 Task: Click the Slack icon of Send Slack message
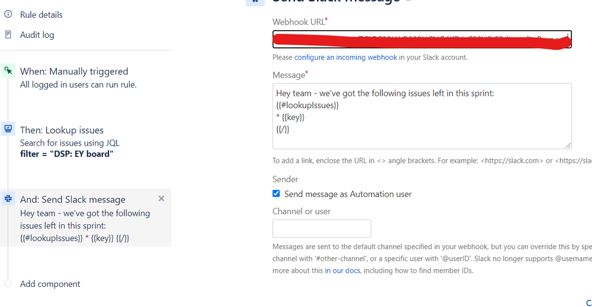(x=8, y=198)
